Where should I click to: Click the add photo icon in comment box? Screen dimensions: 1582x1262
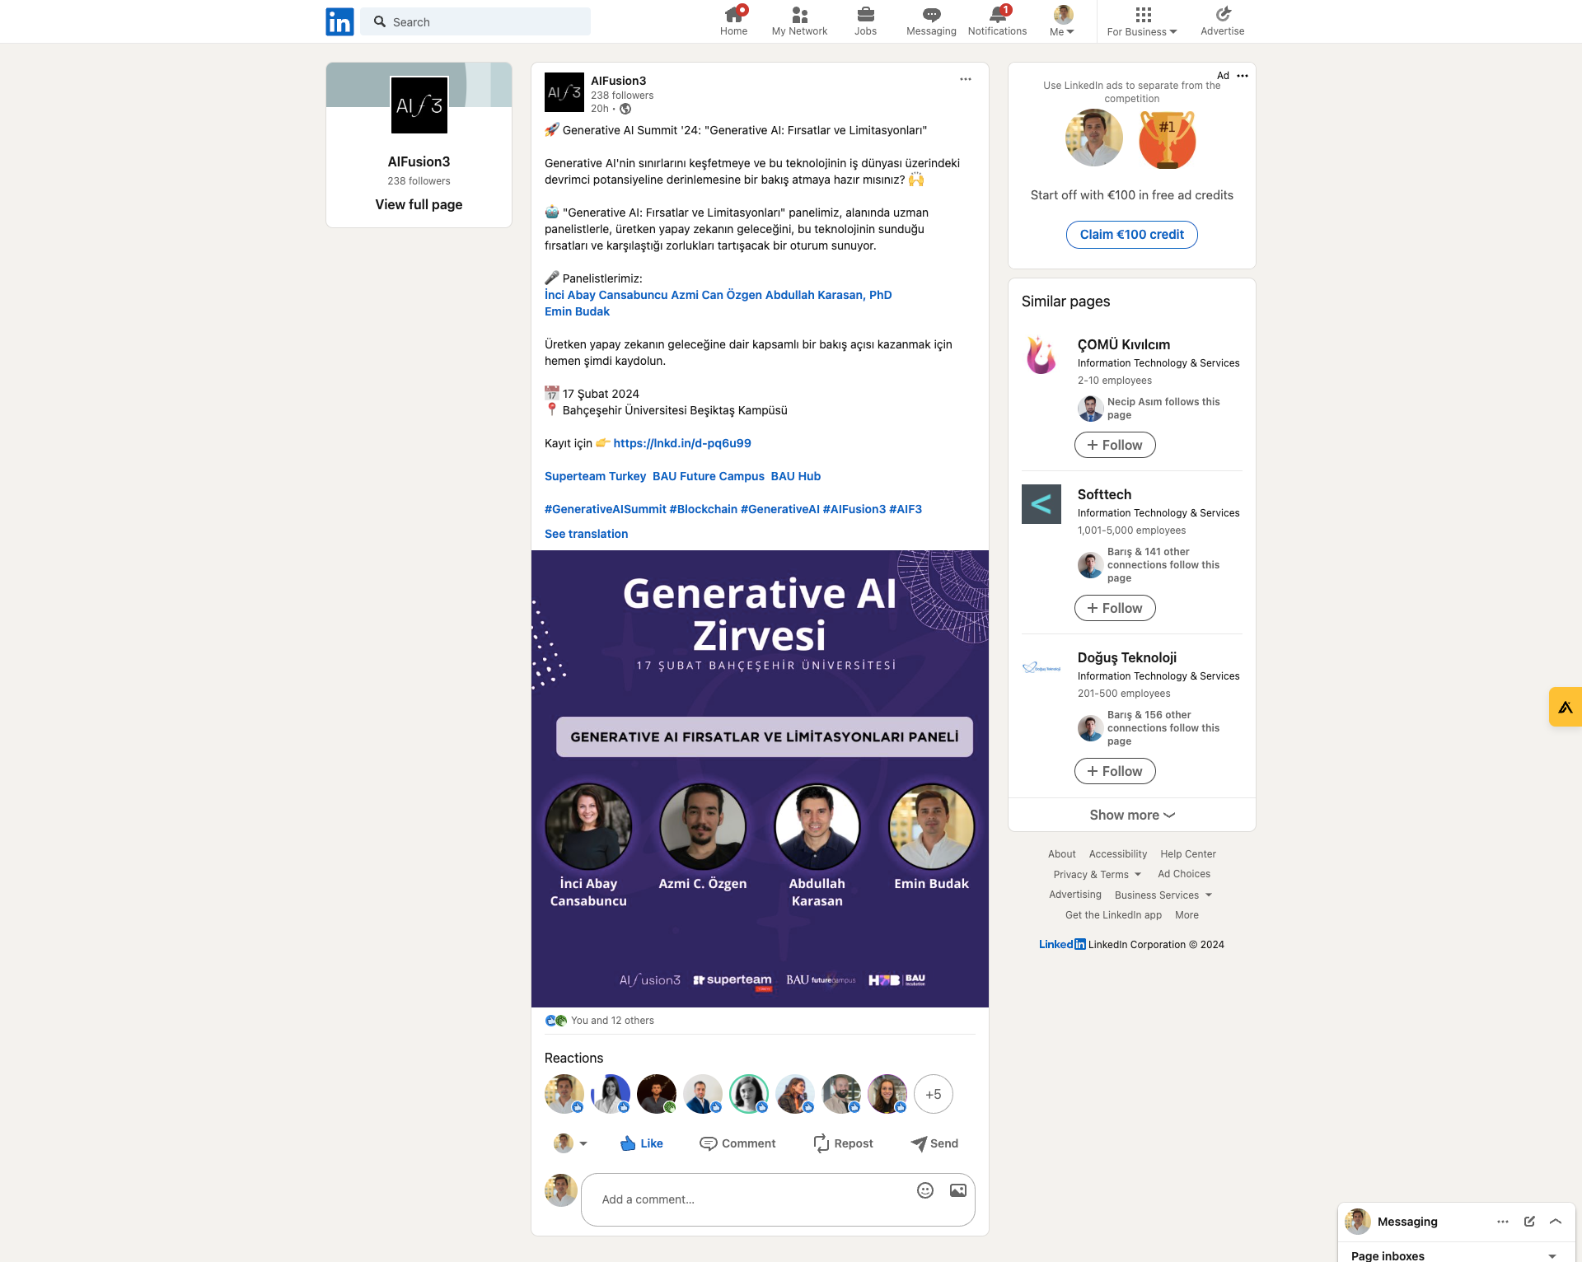[x=958, y=1190]
